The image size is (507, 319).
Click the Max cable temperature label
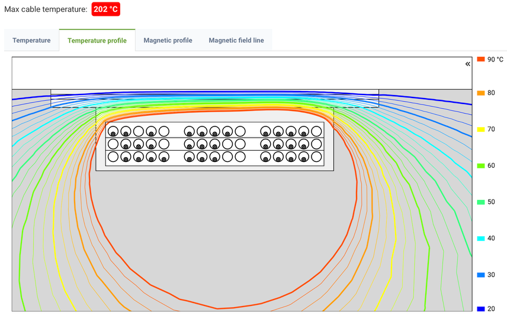[x=46, y=9]
